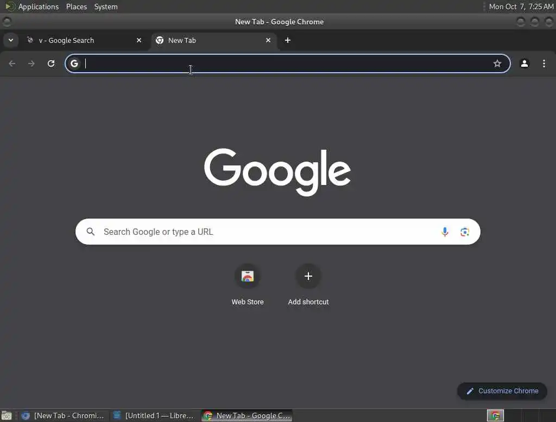Open the Chrome profile avatar icon
Viewport: 556px width, 422px height.
pyautogui.click(x=524, y=63)
